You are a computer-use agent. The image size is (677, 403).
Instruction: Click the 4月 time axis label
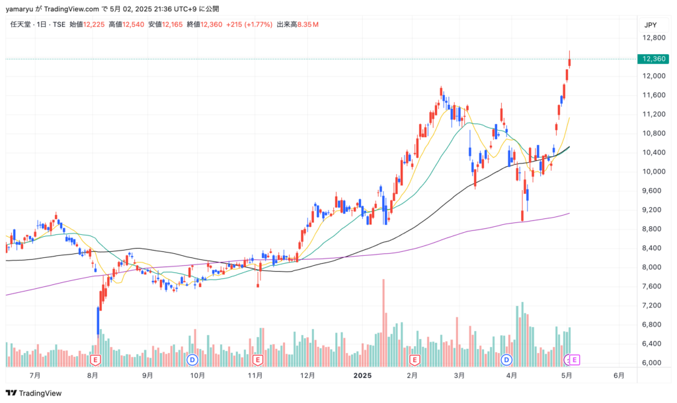(512, 375)
